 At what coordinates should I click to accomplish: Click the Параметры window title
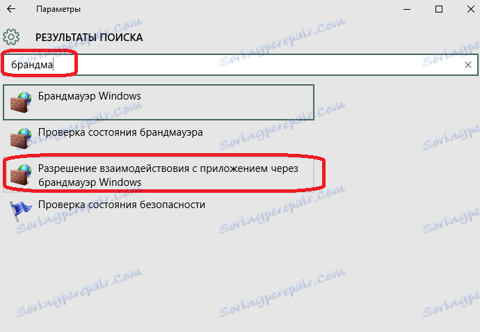click(x=58, y=9)
